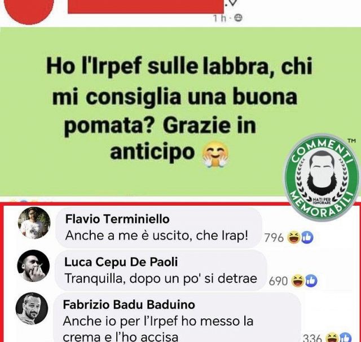Click the hugging face emoji in post
Screen dimensions: 361x342
(215, 154)
